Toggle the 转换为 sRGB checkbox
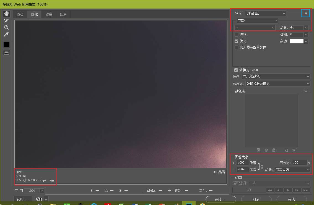The width and height of the screenshot is (314, 205). pos(236,70)
